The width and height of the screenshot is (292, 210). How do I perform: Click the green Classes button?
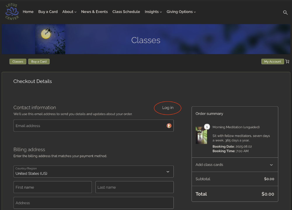tap(18, 62)
